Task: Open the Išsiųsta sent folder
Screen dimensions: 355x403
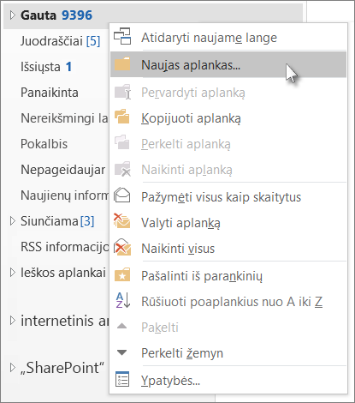Action: pyautogui.click(x=46, y=67)
